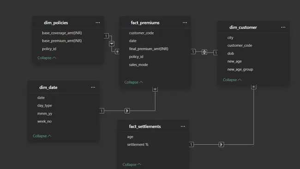The height and width of the screenshot is (169, 300).
Task: Select filter direction arrow between dim_policies and fact_premiums
Action: point(112,44)
